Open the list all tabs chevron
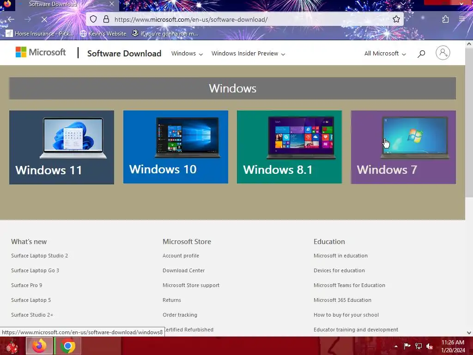The width and height of the screenshot is (473, 355). 403,4
